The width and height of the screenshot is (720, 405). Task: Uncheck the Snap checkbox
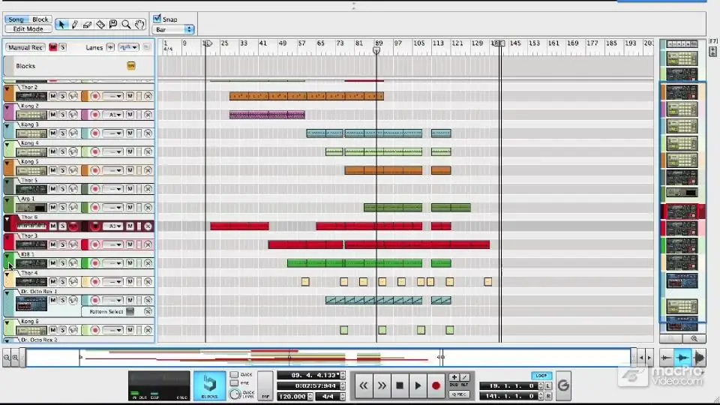coord(157,19)
